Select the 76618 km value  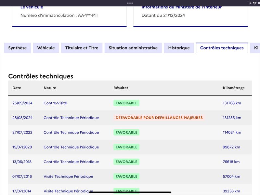click(x=231, y=162)
